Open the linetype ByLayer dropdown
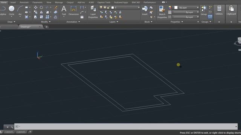 pyautogui.click(x=198, y=17)
